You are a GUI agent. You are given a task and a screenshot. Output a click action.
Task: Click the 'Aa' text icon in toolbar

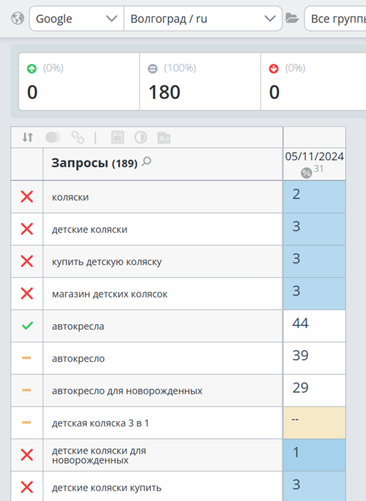click(x=164, y=137)
